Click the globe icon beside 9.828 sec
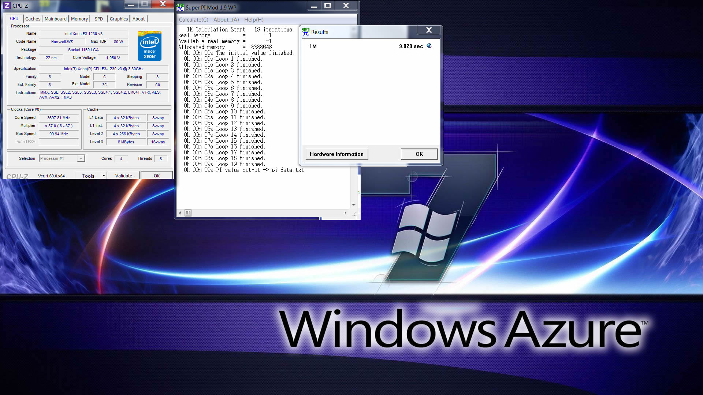The image size is (703, 395). (x=429, y=46)
